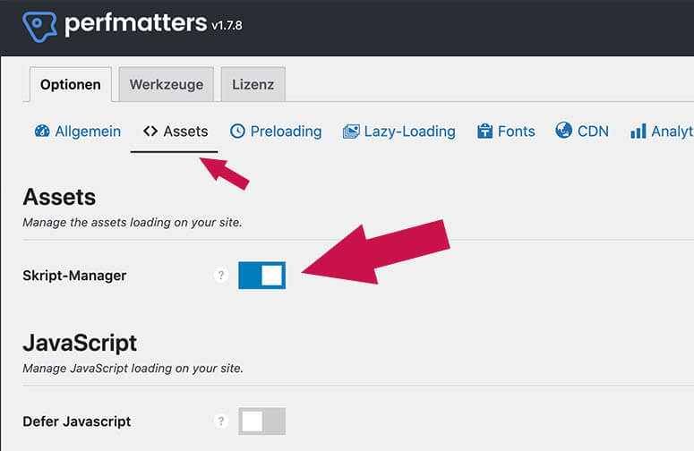The image size is (694, 451).
Task: Click the Fonts icon
Action: pos(484,131)
